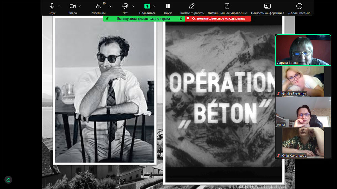Expand video options arrow next to Видео

[80, 6]
